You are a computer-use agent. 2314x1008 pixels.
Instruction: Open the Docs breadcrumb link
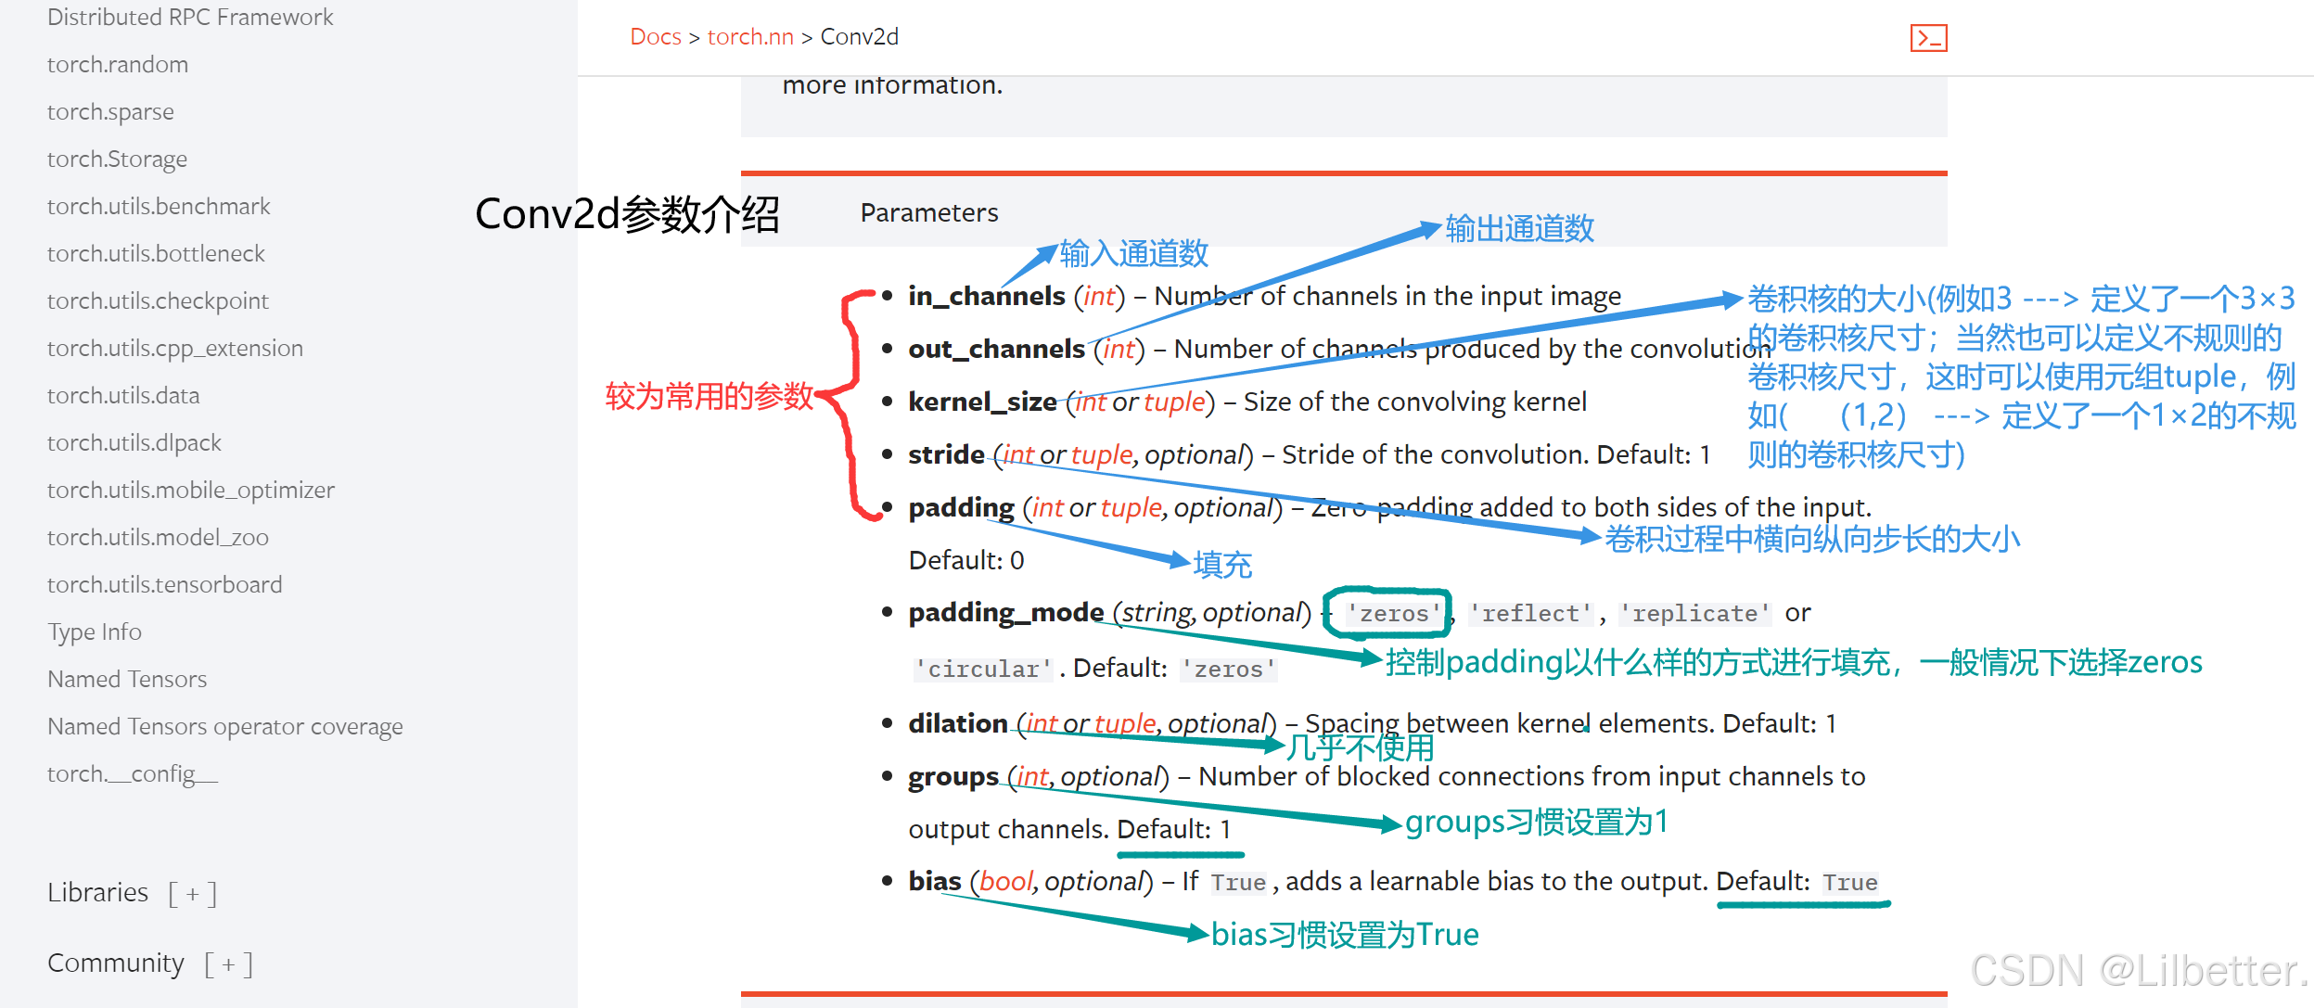point(655,37)
